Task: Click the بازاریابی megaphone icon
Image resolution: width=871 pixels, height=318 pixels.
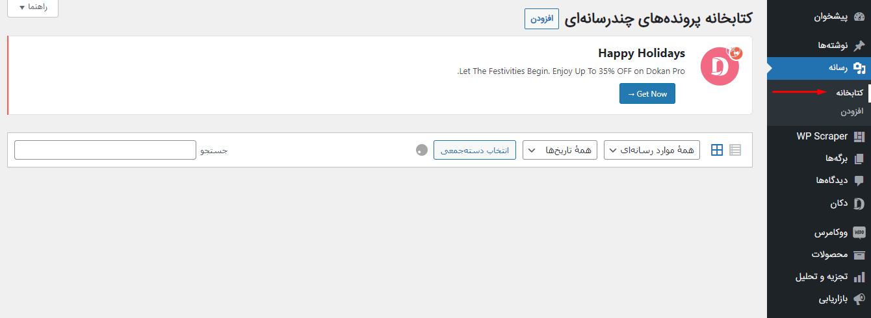Action: (x=859, y=299)
